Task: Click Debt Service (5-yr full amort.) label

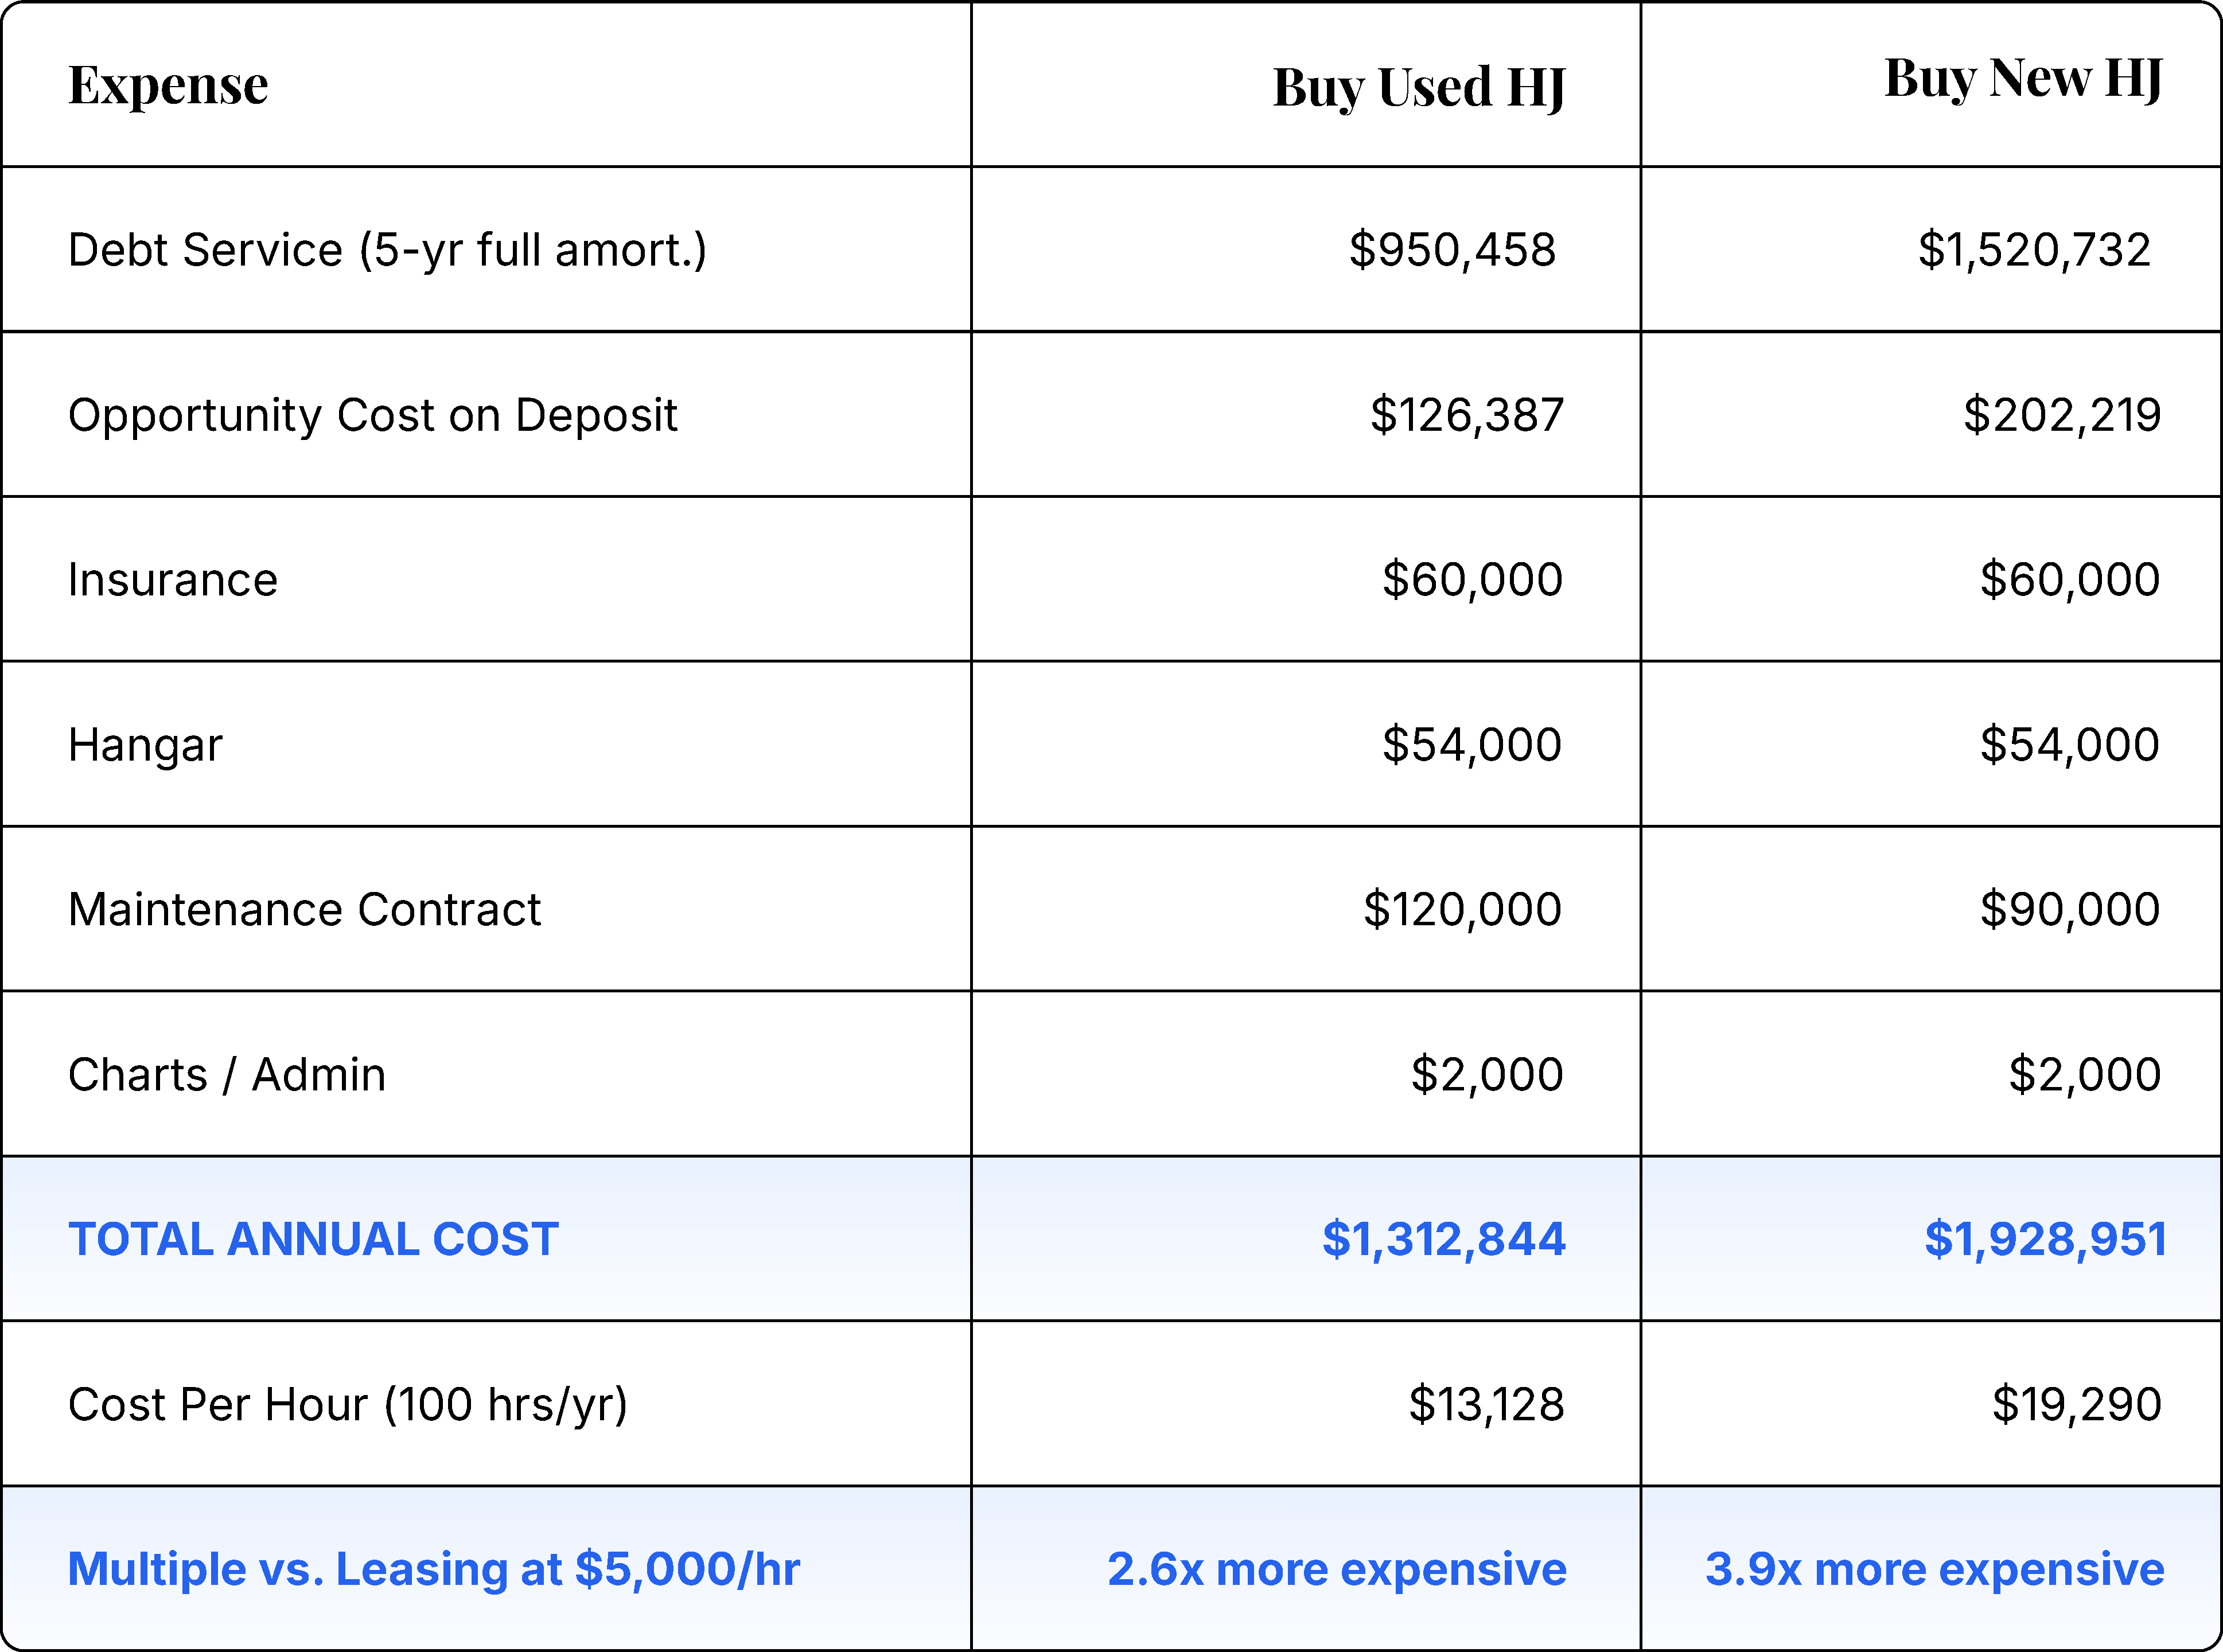Action: pos(387,250)
